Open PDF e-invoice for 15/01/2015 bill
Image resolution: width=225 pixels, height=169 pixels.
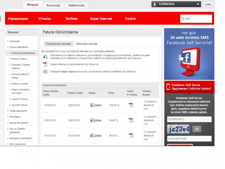[x=131, y=120]
